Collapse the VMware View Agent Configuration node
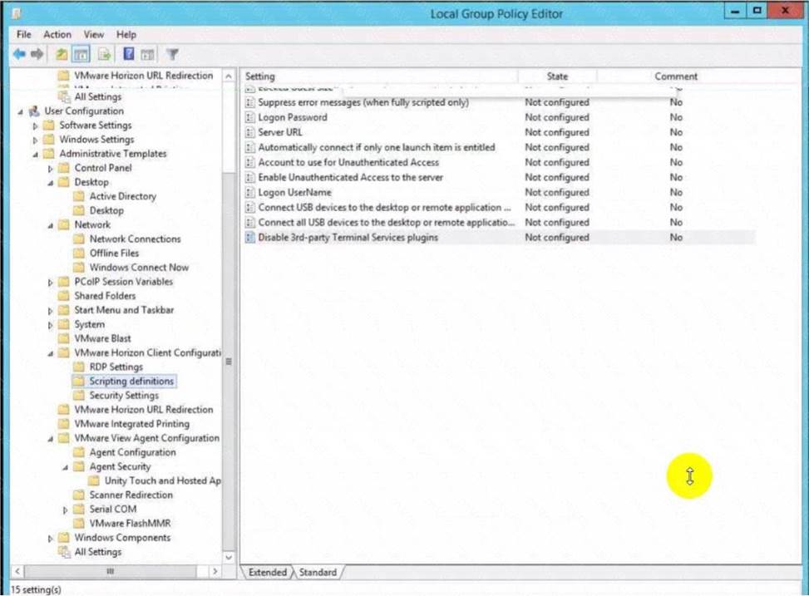809x596 pixels. pos(51,439)
